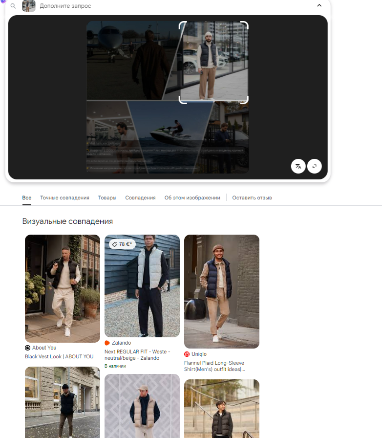Open the Black Vest Look ABOUT YOU link
The height and width of the screenshot is (438, 382).
tap(59, 356)
